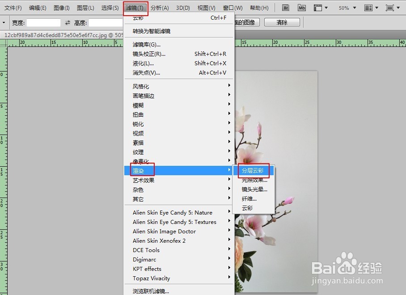Open Digimarc submenu

[179, 259]
